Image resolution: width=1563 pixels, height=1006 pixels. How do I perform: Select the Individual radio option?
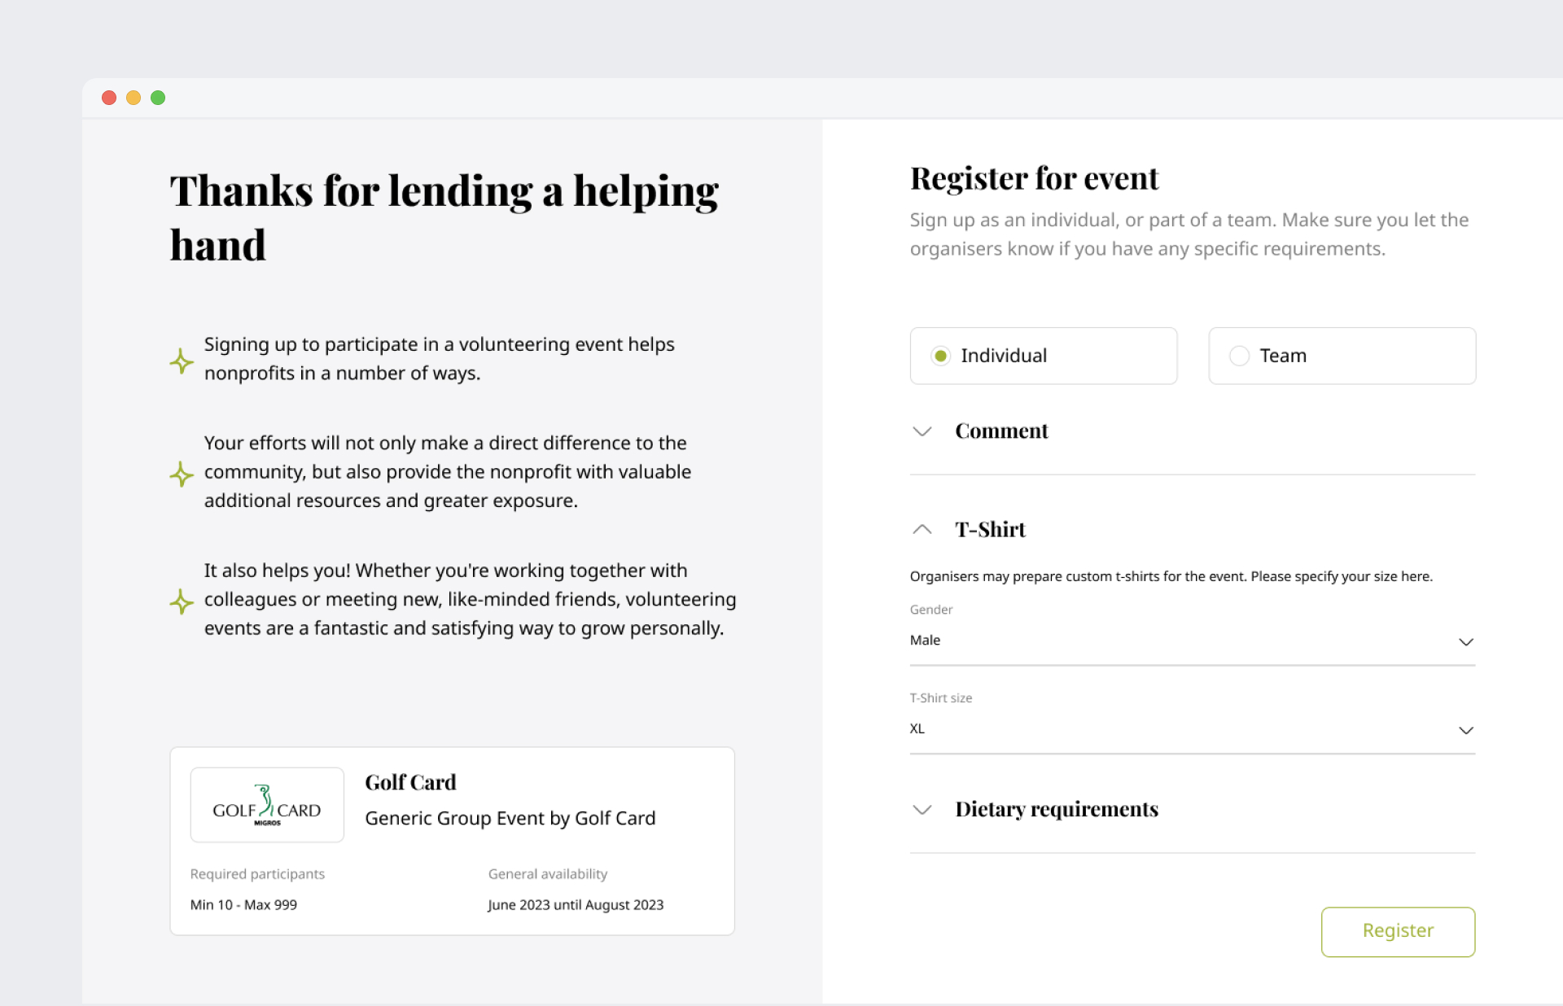(x=941, y=356)
